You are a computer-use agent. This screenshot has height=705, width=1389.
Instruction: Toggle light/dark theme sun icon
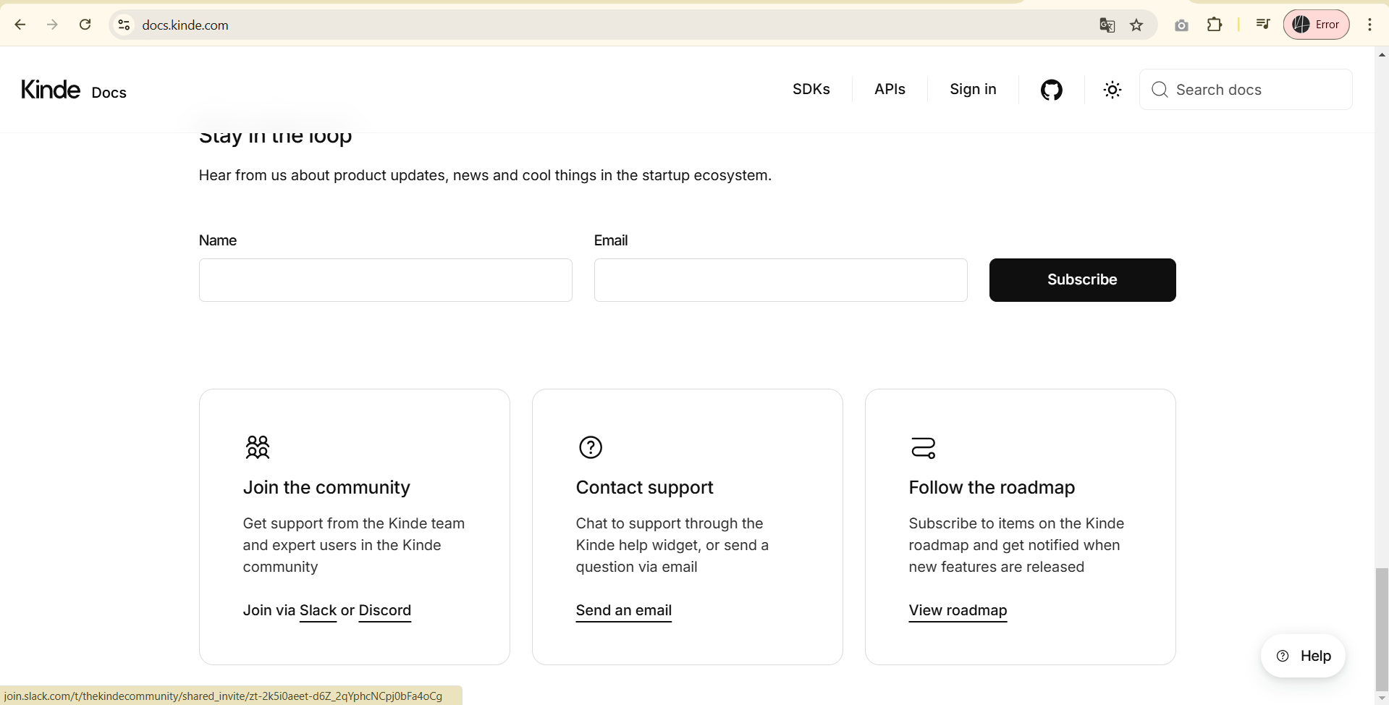[1113, 90]
